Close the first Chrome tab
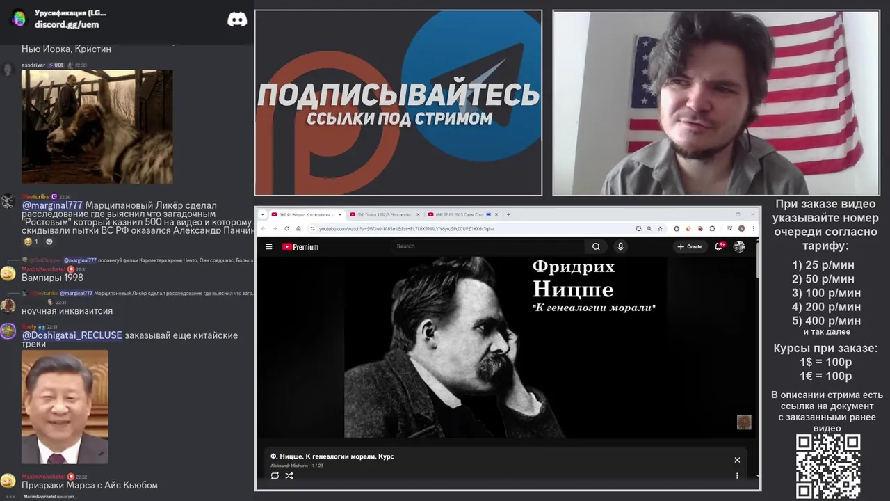Screen dimensions: 890x501 (x=340, y=214)
